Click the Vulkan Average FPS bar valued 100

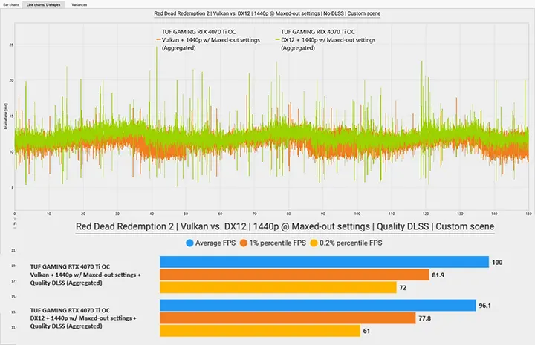pos(324,262)
